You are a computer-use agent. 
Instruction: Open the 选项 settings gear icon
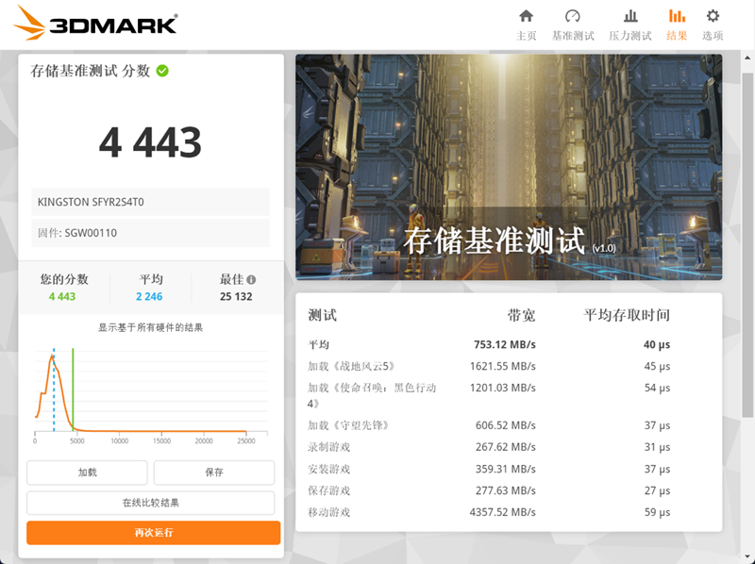point(713,16)
